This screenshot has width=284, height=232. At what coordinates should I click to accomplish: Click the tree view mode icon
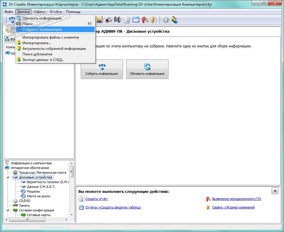(x=7, y=31)
